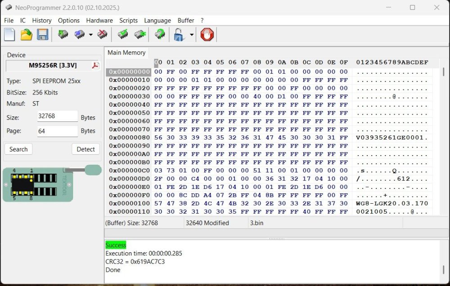Save the buffer using the floppy disk icon

click(42, 35)
